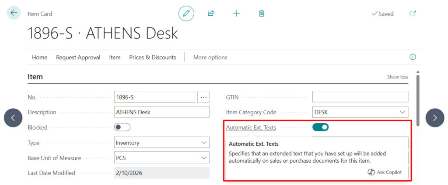This screenshot has width=448, height=185.
Task: Go to the next record arrow
Action: click(434, 117)
